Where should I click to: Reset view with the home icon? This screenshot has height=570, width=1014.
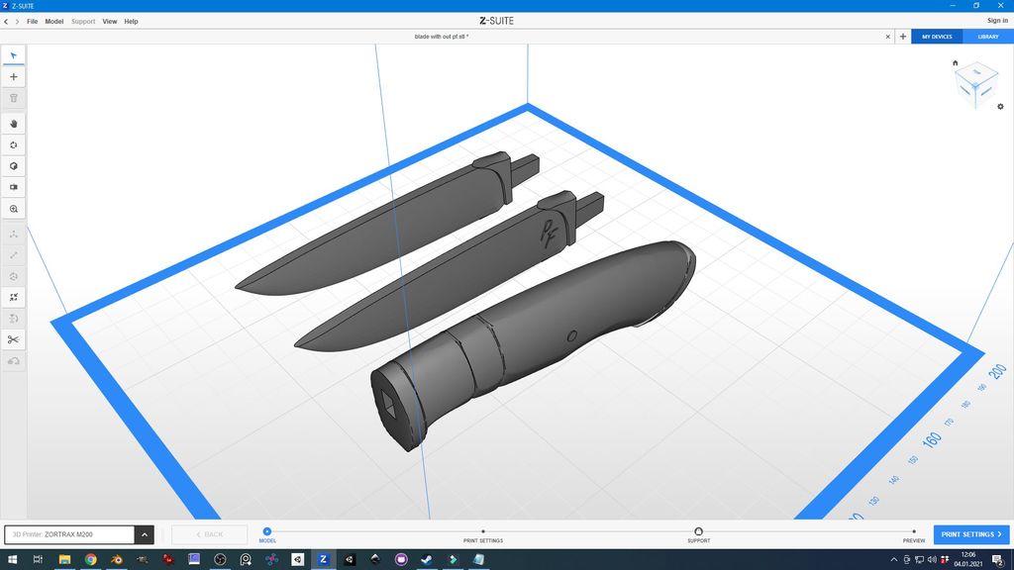pos(956,62)
